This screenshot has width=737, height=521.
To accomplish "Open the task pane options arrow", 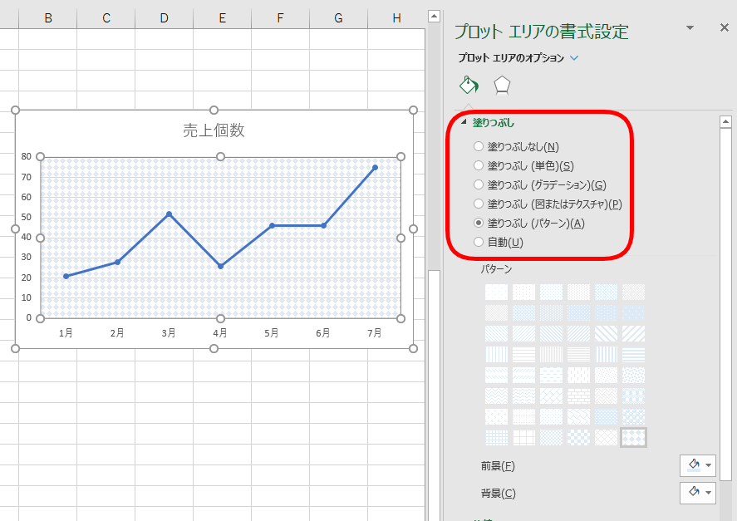I will [x=690, y=28].
